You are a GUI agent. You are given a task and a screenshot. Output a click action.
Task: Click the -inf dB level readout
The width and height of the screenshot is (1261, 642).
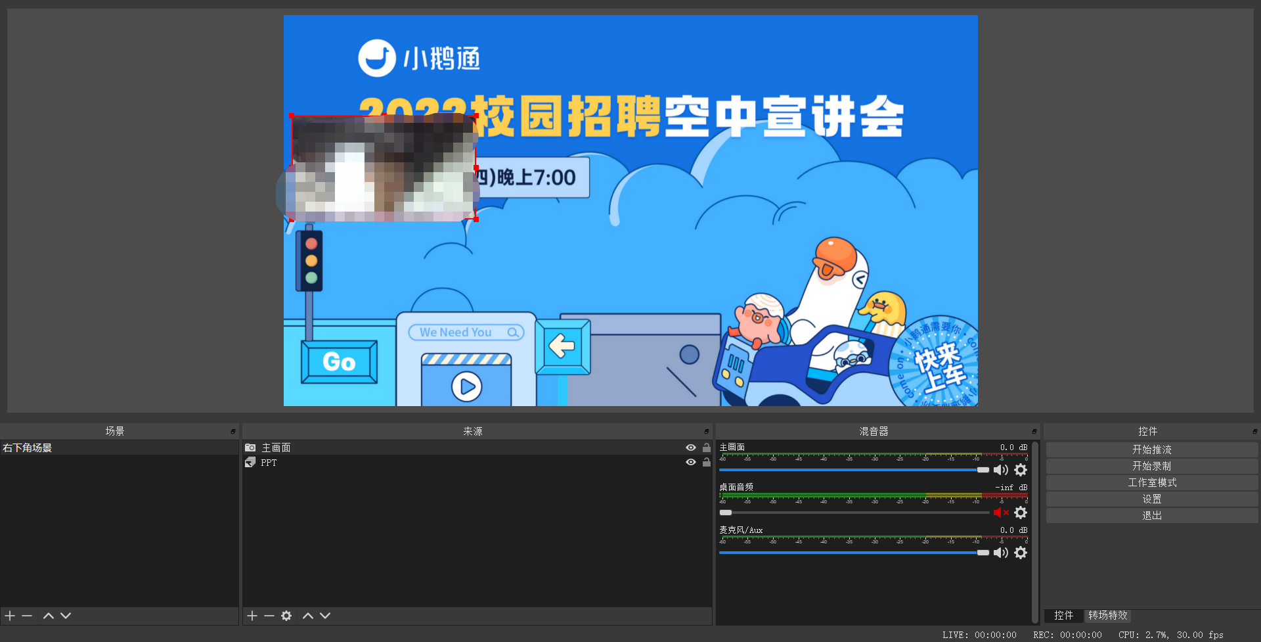point(1011,488)
